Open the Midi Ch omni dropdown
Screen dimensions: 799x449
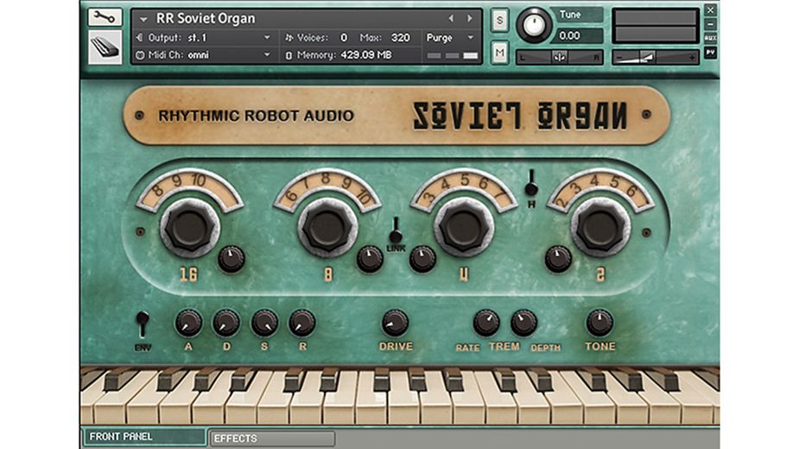267,55
